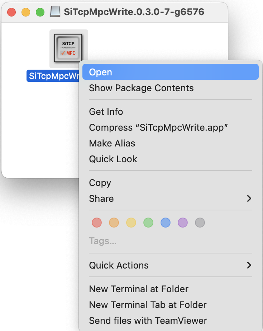The width and height of the screenshot is (263, 331).
Task: Expand the Quick Actions submenu arrow
Action: coord(249,265)
